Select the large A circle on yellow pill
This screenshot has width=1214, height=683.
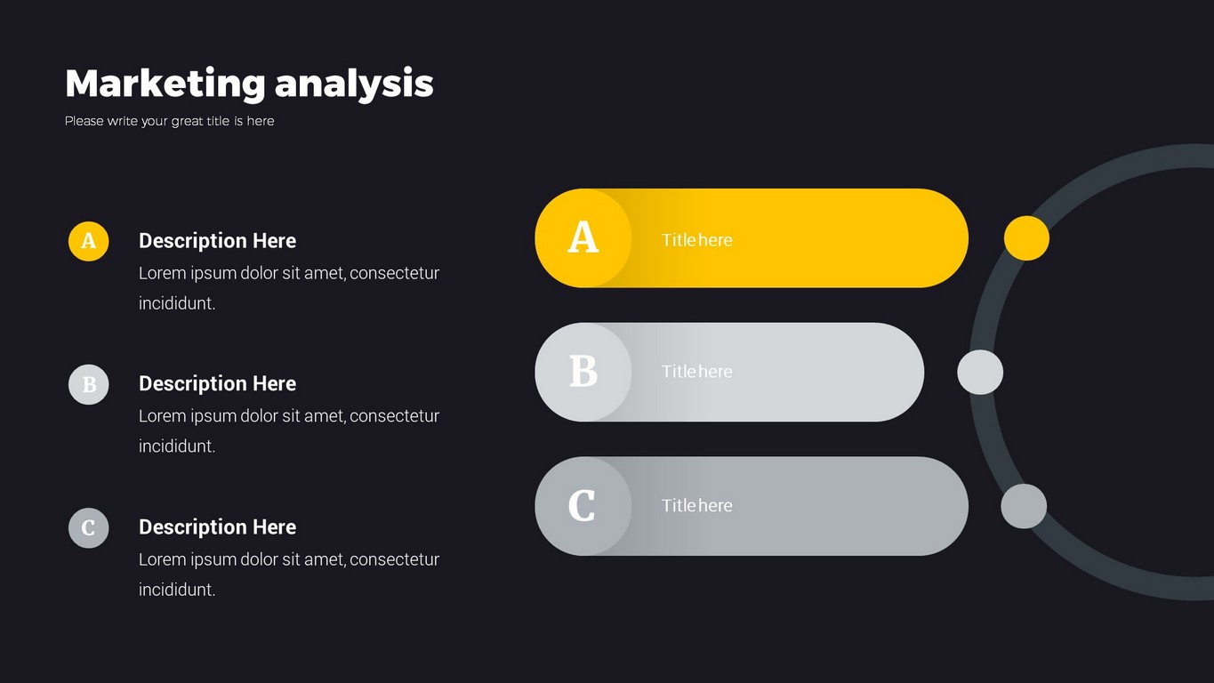click(x=583, y=238)
